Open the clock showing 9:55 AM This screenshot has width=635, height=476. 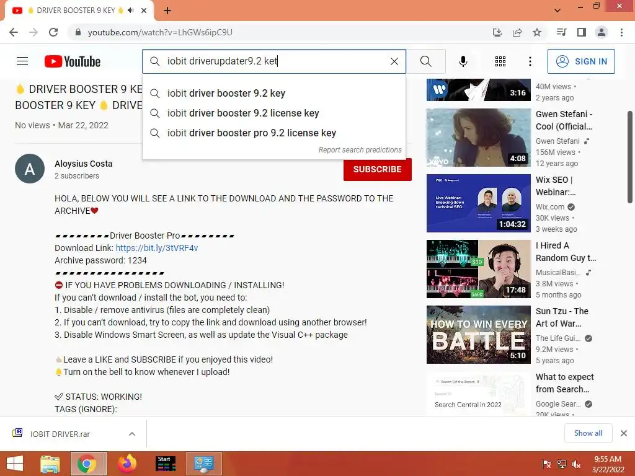pyautogui.click(x=608, y=464)
